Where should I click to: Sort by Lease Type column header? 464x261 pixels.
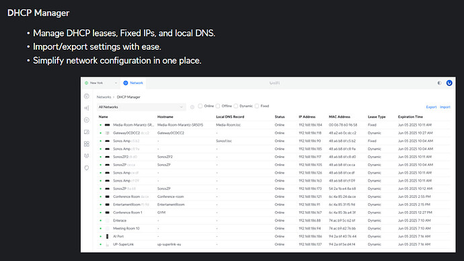377,117
